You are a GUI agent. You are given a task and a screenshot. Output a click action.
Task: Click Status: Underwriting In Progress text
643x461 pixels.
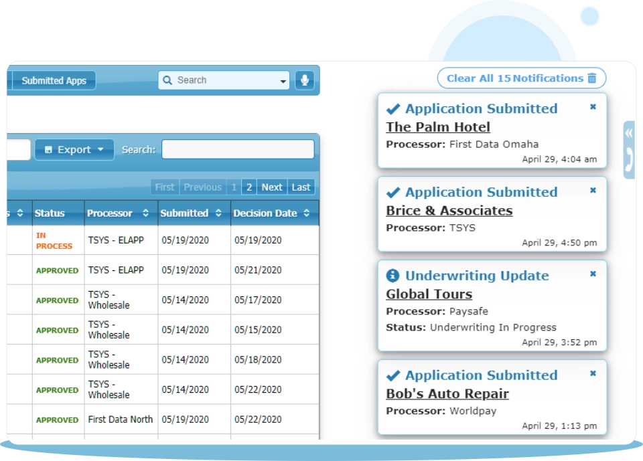point(471,327)
